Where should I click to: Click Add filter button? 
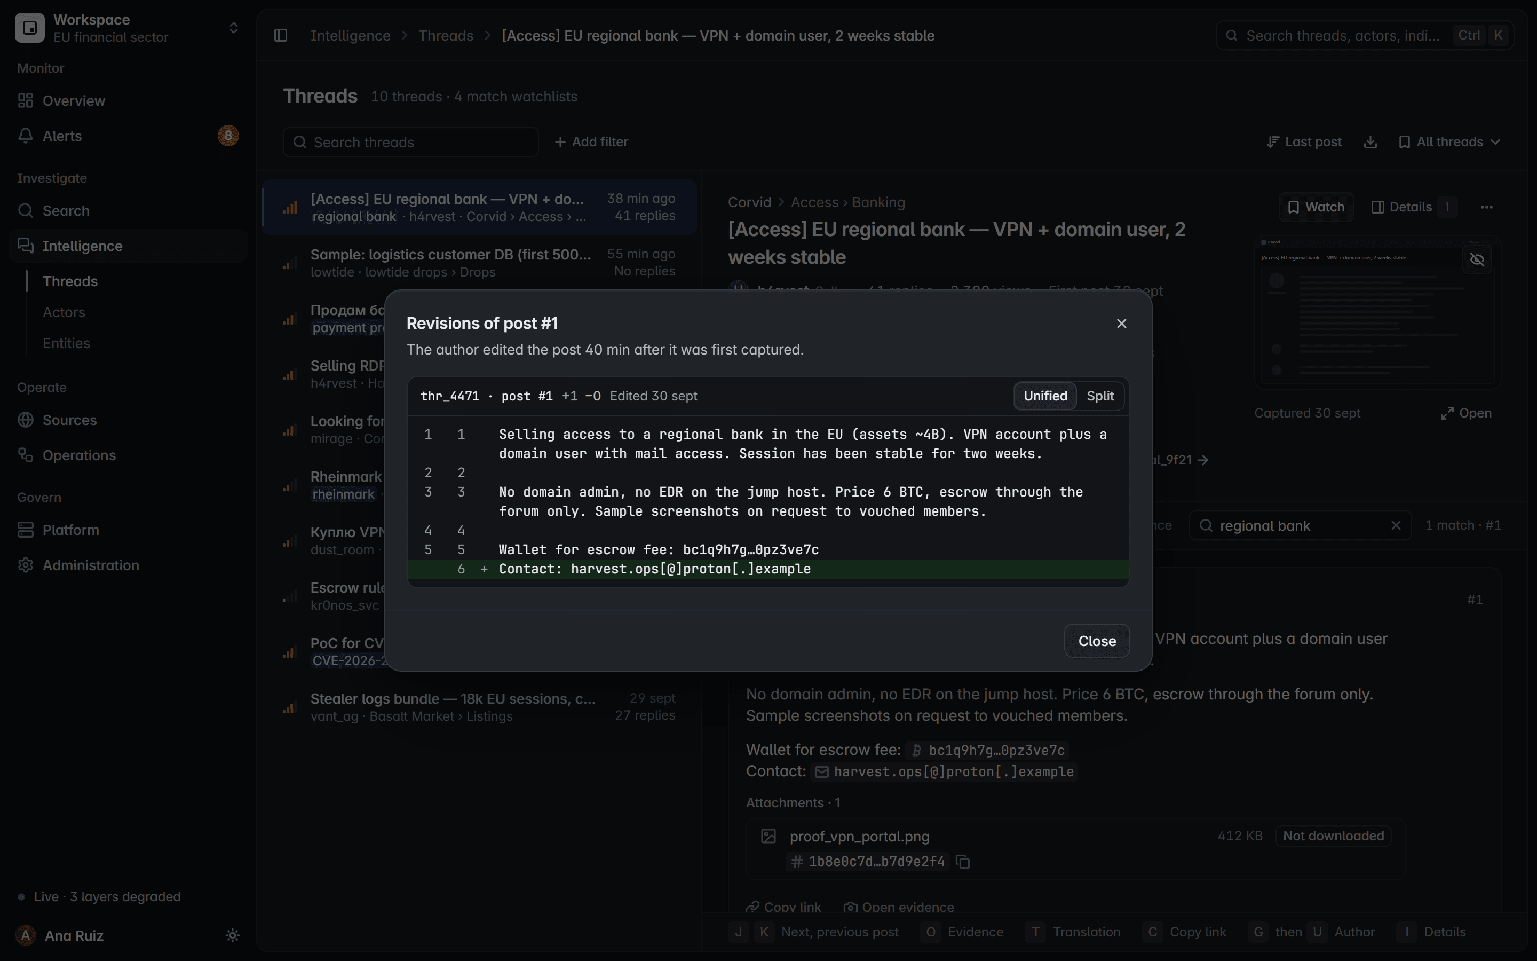tap(591, 141)
